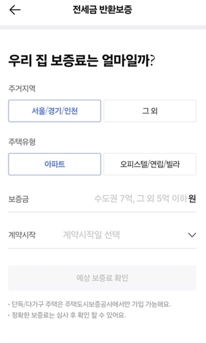The image size is (206, 343).
Task: Choose the 아파트 housing type
Action: coord(55,164)
